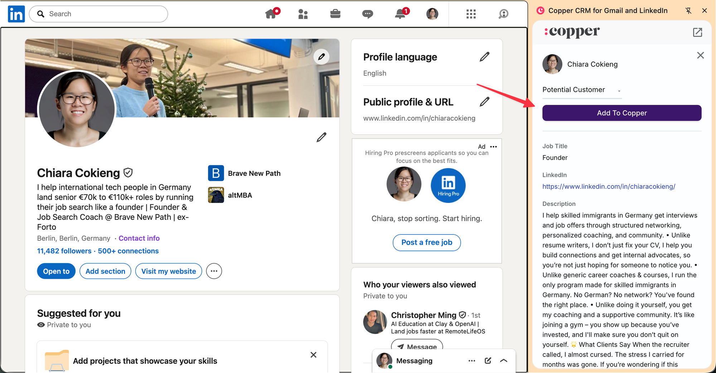This screenshot has width=716, height=373.
Task: Open Messaging overlay options menu
Action: coord(472,361)
